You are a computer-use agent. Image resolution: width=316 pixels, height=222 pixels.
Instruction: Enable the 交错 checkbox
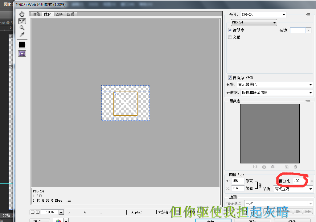[230, 37]
